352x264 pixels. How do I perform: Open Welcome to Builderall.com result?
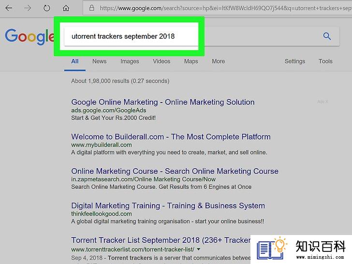(x=171, y=137)
